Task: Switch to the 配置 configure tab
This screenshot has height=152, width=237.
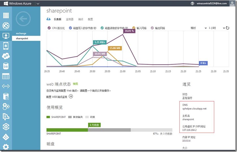Action: (x=90, y=19)
